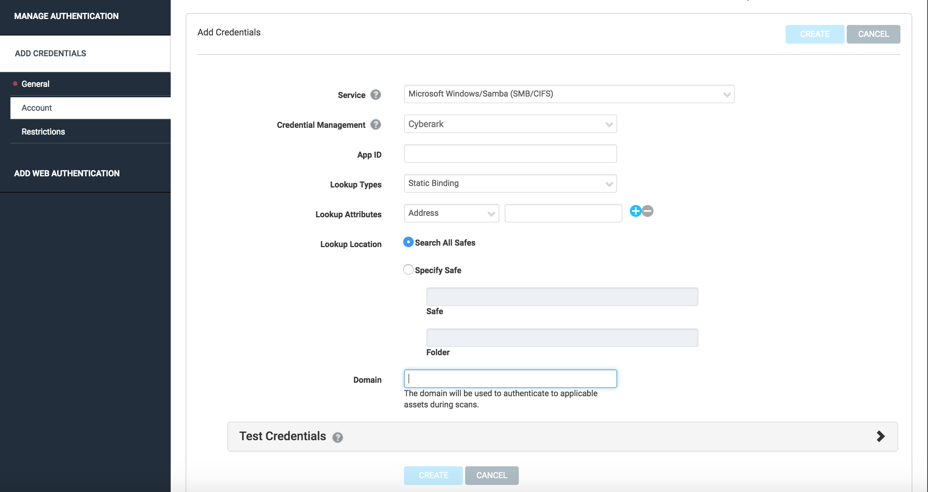Click the General menu item in sidebar
The width and height of the screenshot is (928, 492).
35,84
